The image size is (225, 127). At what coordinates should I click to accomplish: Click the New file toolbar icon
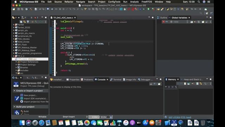[14, 9]
